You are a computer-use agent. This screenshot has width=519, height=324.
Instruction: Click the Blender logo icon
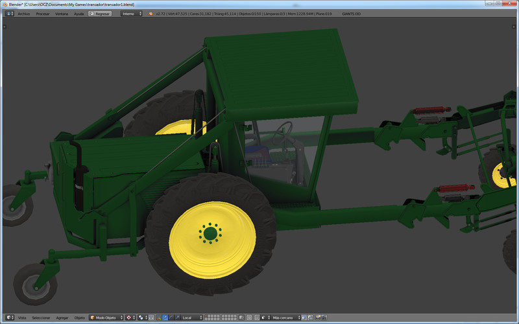(x=151, y=13)
